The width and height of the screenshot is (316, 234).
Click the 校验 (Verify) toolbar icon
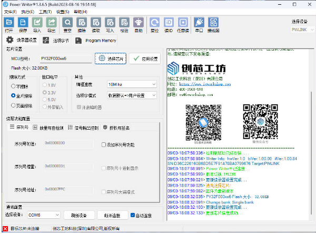pyautogui.click(x=124, y=22)
